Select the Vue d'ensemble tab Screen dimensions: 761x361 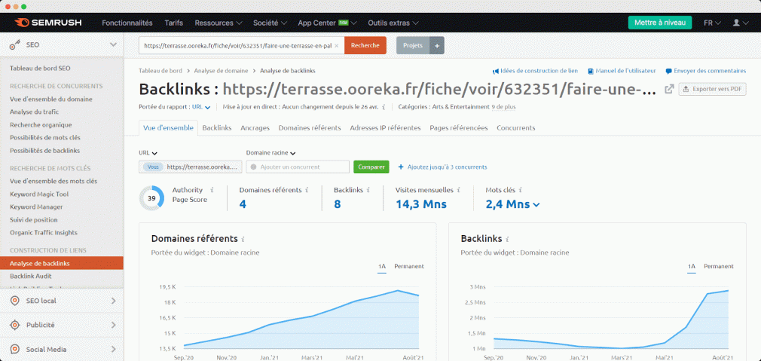coord(169,128)
